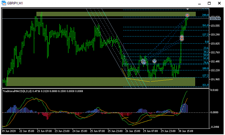This screenshot has width=225, height=135.
Task: Click the 25 Jun 07:00 time label
Action: point(98,131)
